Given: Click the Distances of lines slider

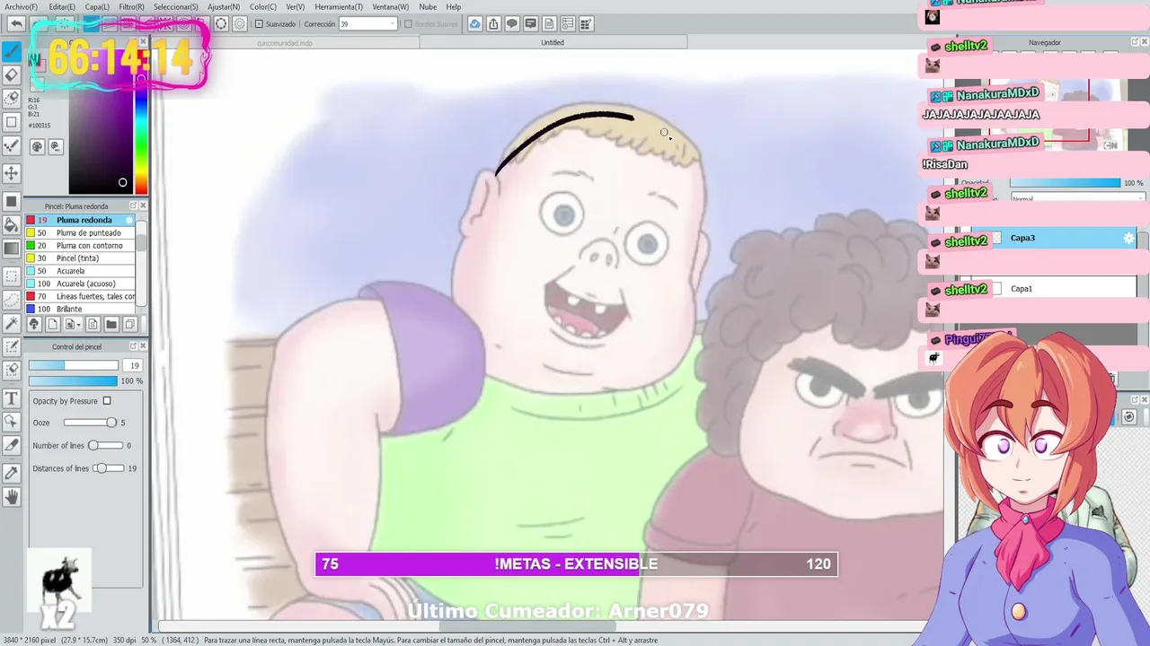Looking at the screenshot, I should point(109,468).
